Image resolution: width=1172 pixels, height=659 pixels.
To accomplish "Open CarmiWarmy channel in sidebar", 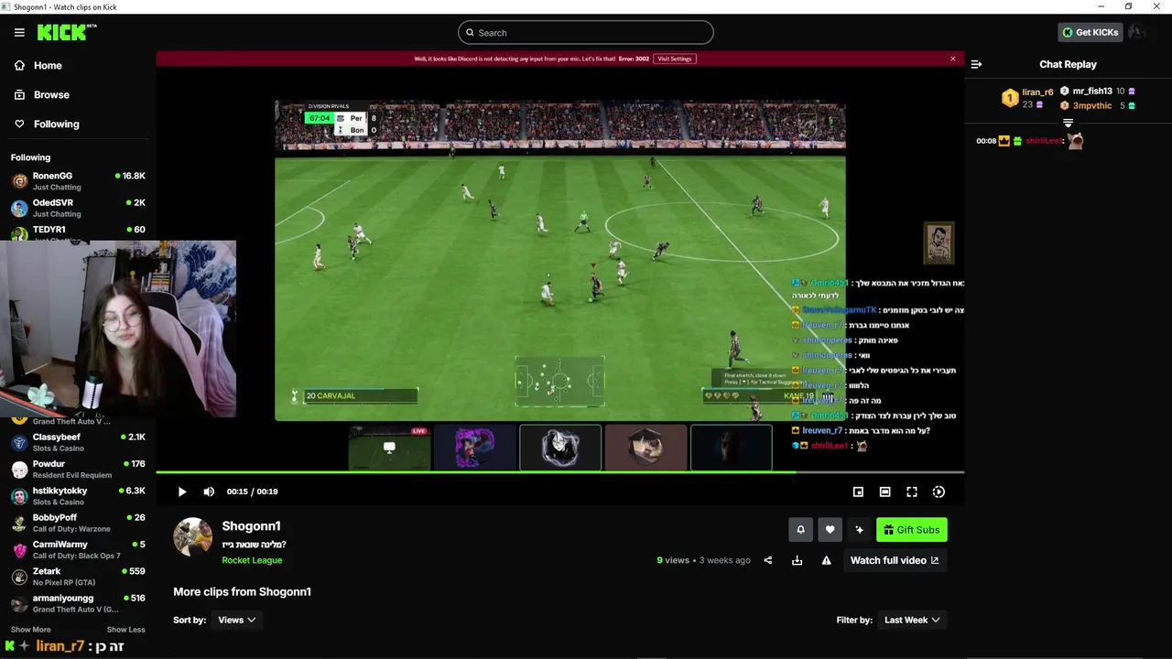I will 78,549.
